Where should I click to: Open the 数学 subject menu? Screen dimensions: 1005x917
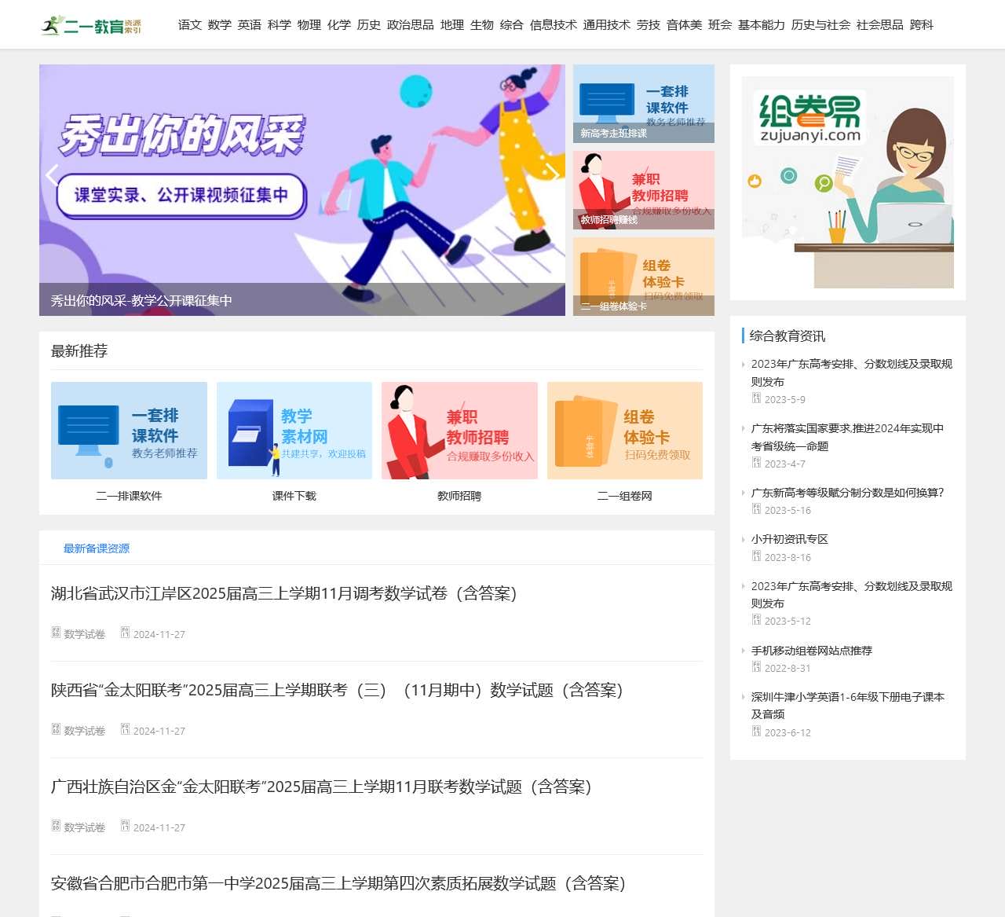tap(220, 25)
